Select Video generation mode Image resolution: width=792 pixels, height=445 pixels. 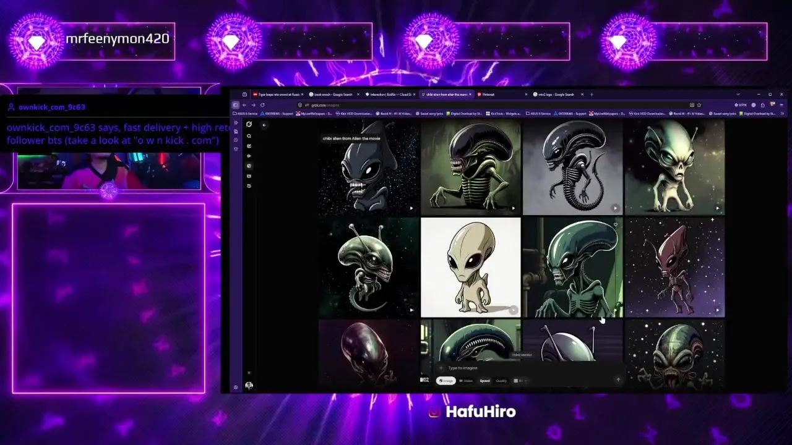pos(466,381)
